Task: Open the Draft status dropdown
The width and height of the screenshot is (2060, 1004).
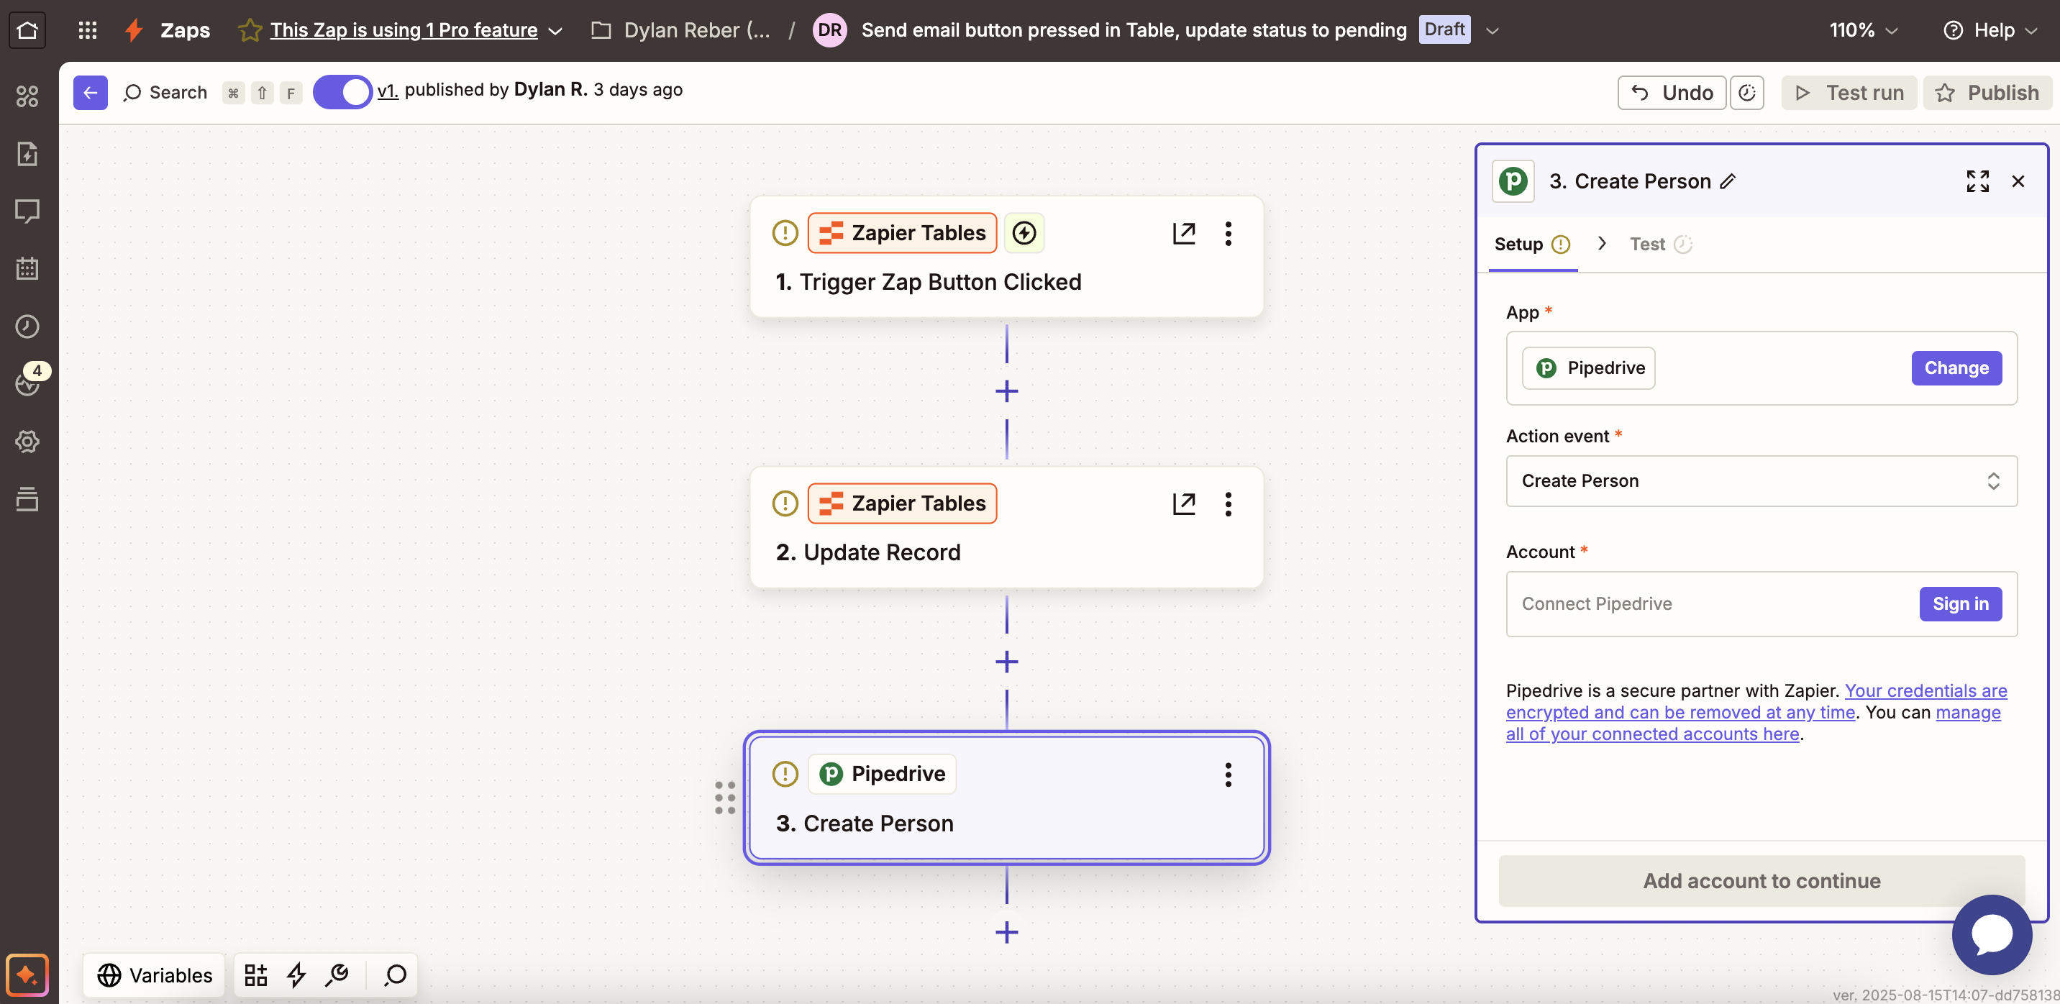Action: pyautogui.click(x=1492, y=29)
